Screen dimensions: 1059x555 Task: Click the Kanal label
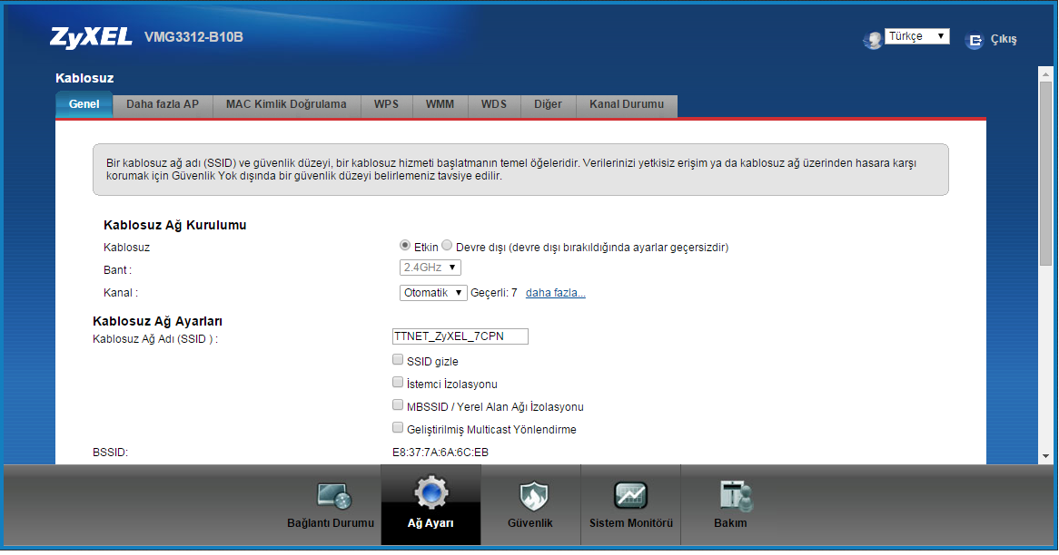point(121,293)
